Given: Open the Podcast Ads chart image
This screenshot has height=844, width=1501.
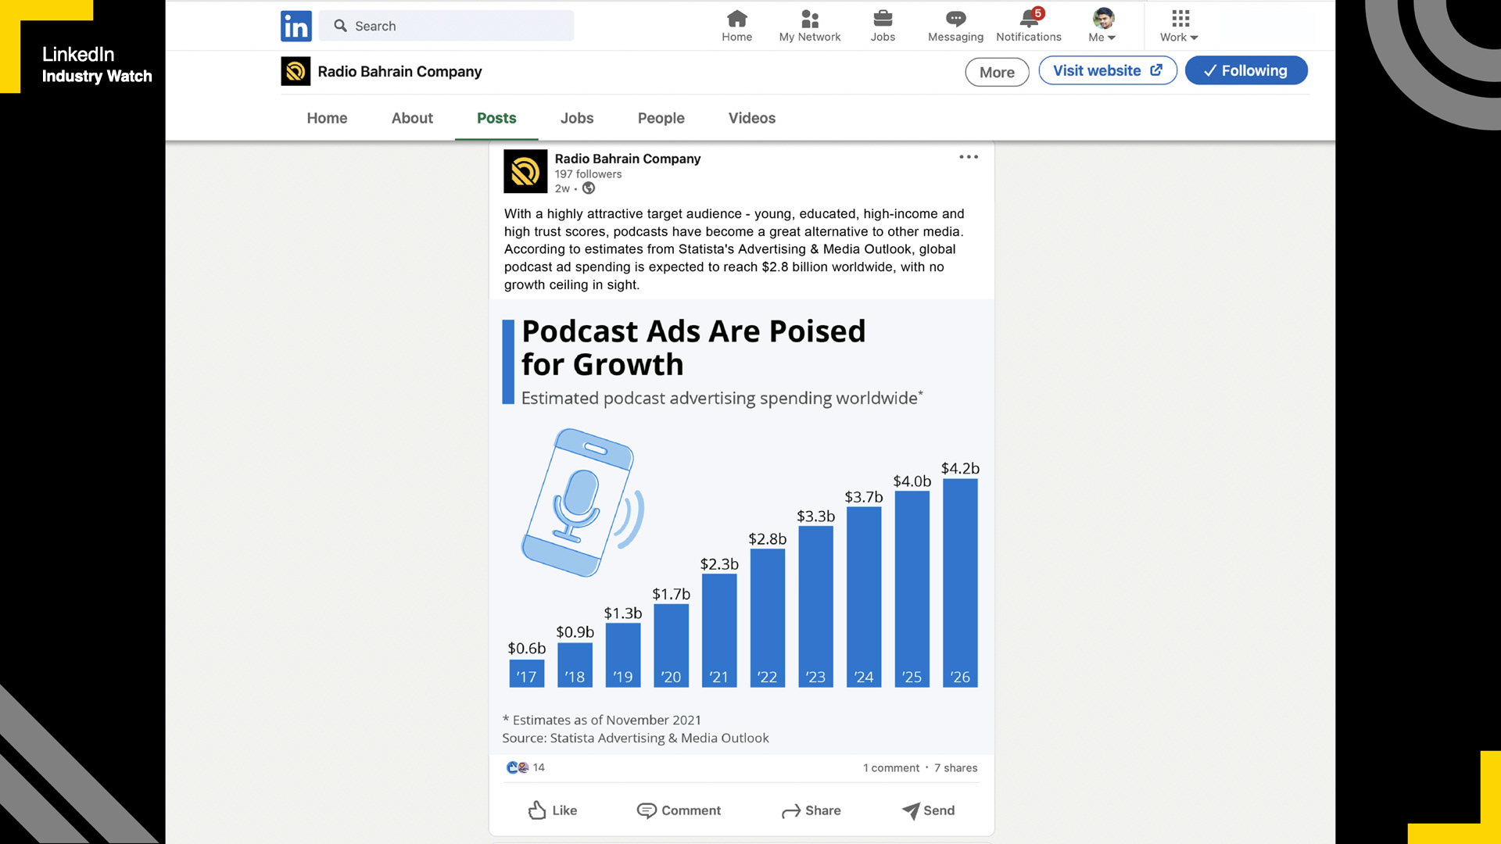Looking at the screenshot, I should pos(741,526).
